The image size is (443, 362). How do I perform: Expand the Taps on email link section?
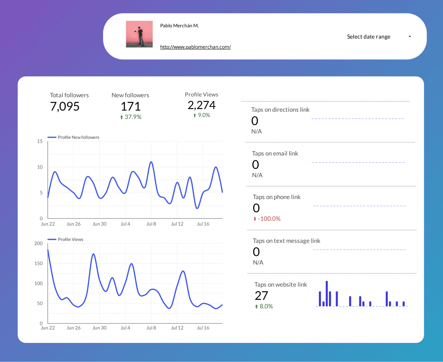click(x=275, y=153)
